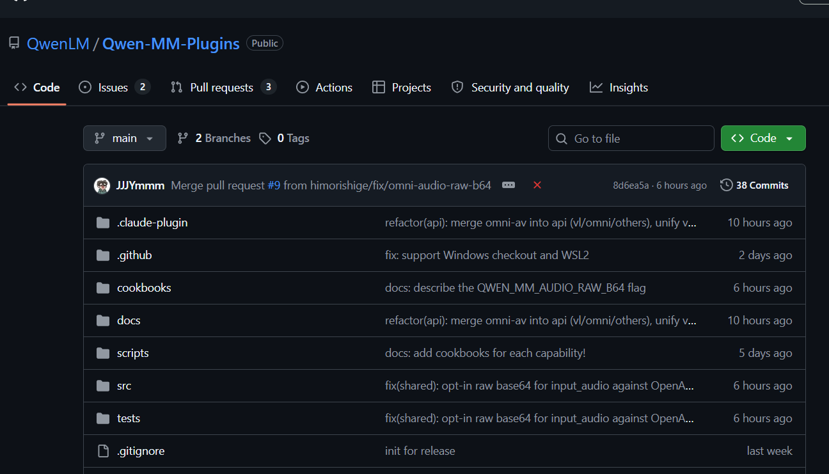Click the file icon for .gitignore

coord(103,451)
